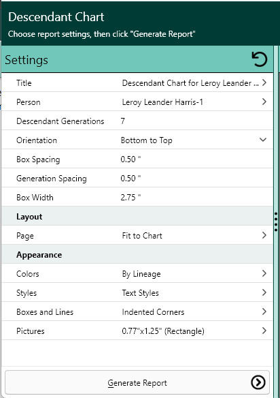The height and width of the screenshot is (398, 280).
Task: Click the By Lineage colors value
Action: [141, 274]
